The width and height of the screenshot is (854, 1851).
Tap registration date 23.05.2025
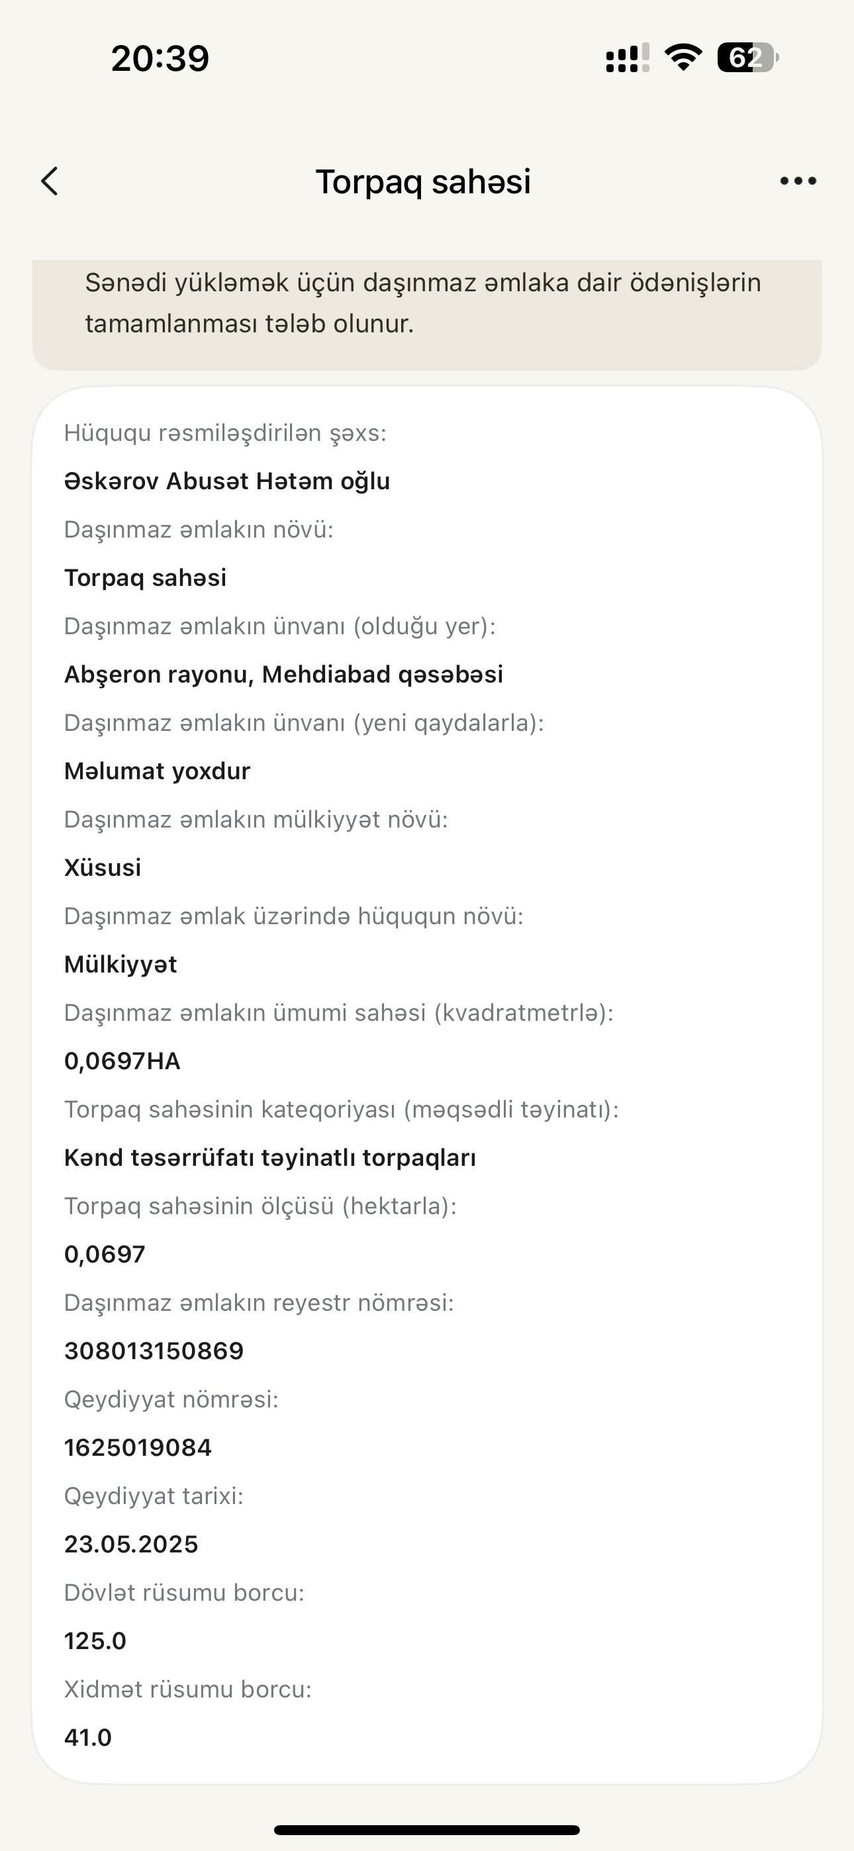pyautogui.click(x=131, y=1543)
